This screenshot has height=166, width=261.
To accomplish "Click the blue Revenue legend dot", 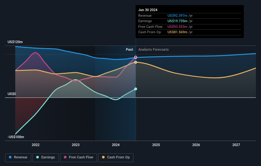I will 10,157.
